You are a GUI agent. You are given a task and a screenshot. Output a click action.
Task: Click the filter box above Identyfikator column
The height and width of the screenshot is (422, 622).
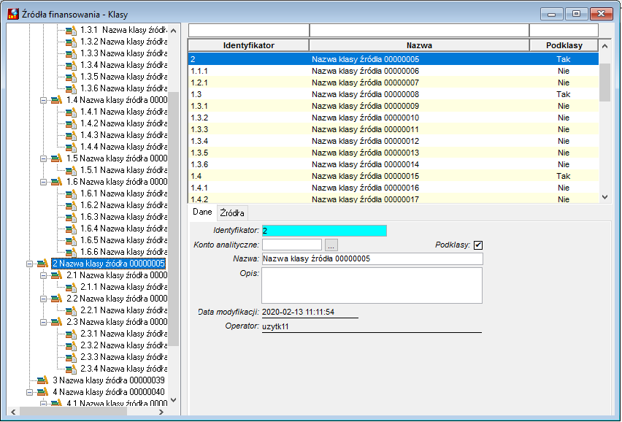(248, 30)
